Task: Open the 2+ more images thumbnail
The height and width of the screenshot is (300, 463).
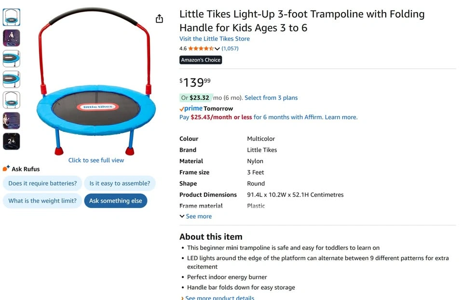Action: tap(12, 141)
